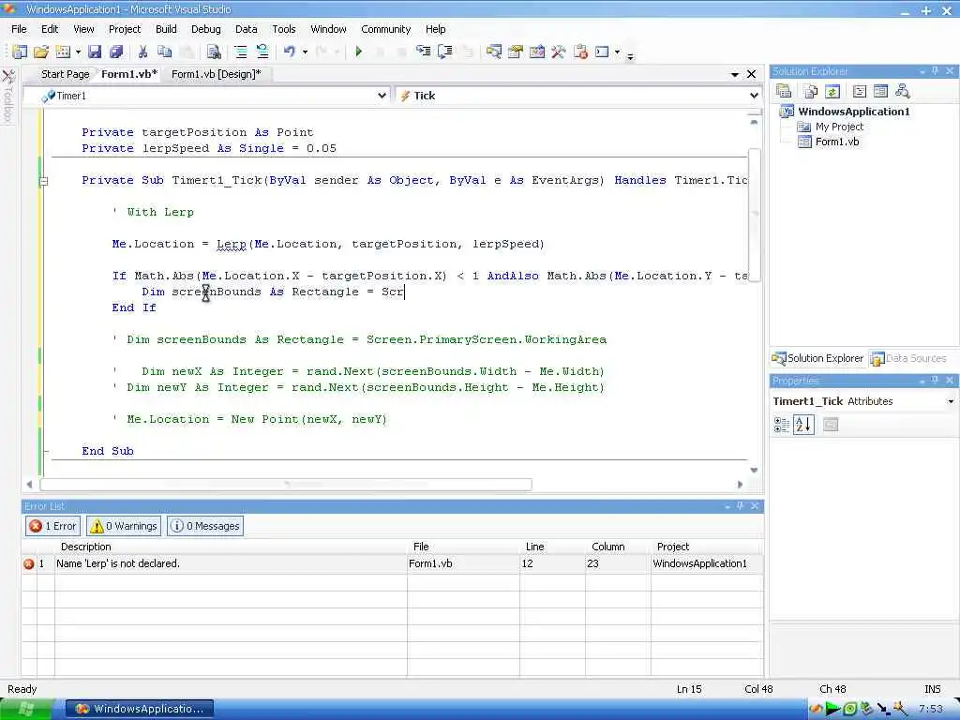Click Solution Explorer's Properties toolbar icon
Image resolution: width=960 pixels, height=720 pixels.
pos(784,91)
